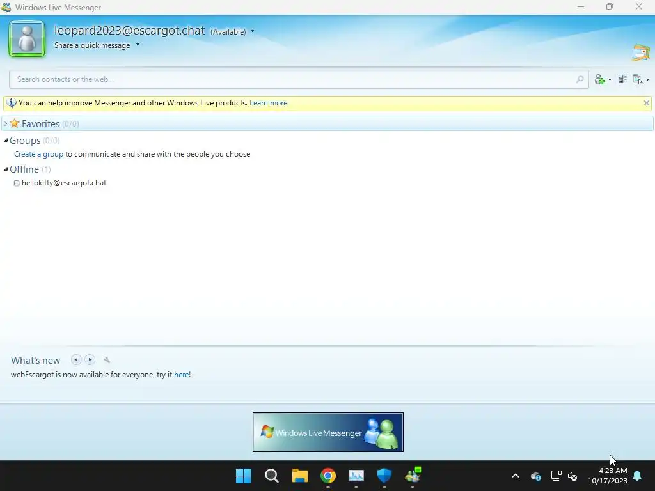The image size is (655, 491).
Task: Open What's new settings wrench
Action: tap(107, 360)
